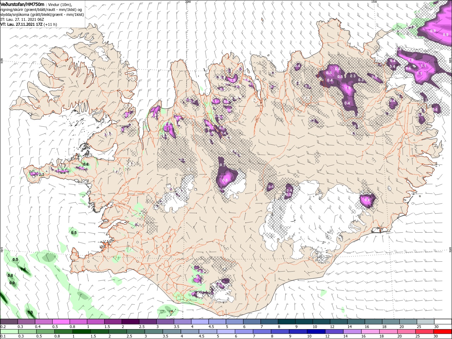Image resolution: width=452 pixels, height=339 pixels.
Task: Click the 0.2 label in the top legend row
Action: (3, 327)
